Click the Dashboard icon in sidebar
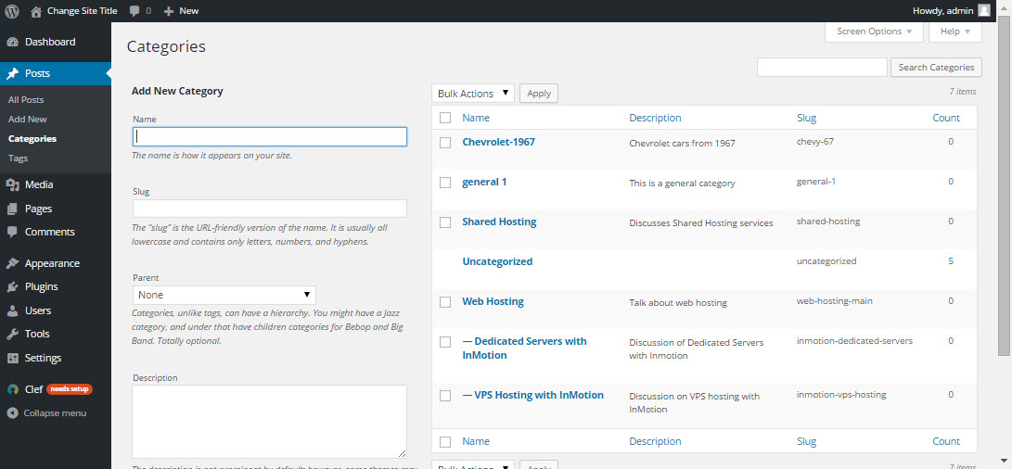The image size is (1012, 469). [x=12, y=42]
